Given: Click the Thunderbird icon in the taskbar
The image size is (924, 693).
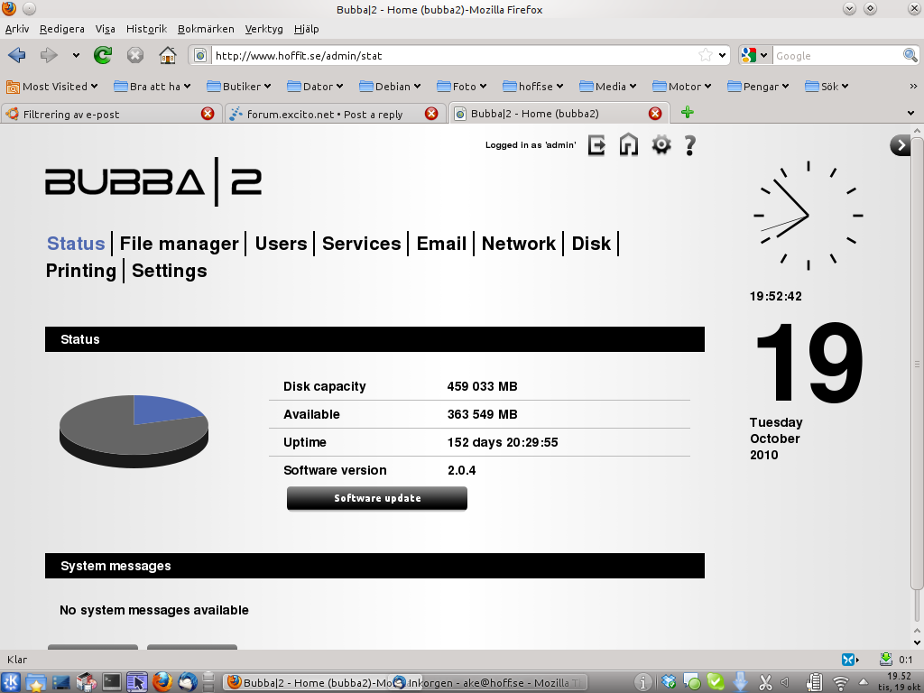Looking at the screenshot, I should (188, 682).
